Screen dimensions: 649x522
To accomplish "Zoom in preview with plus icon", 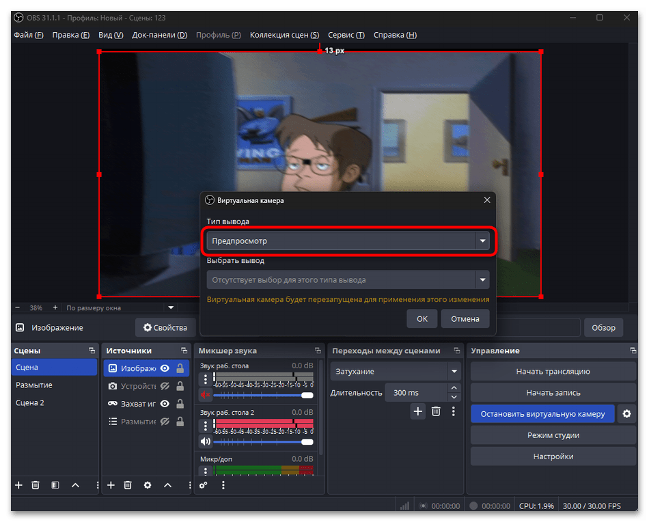I will [55, 307].
